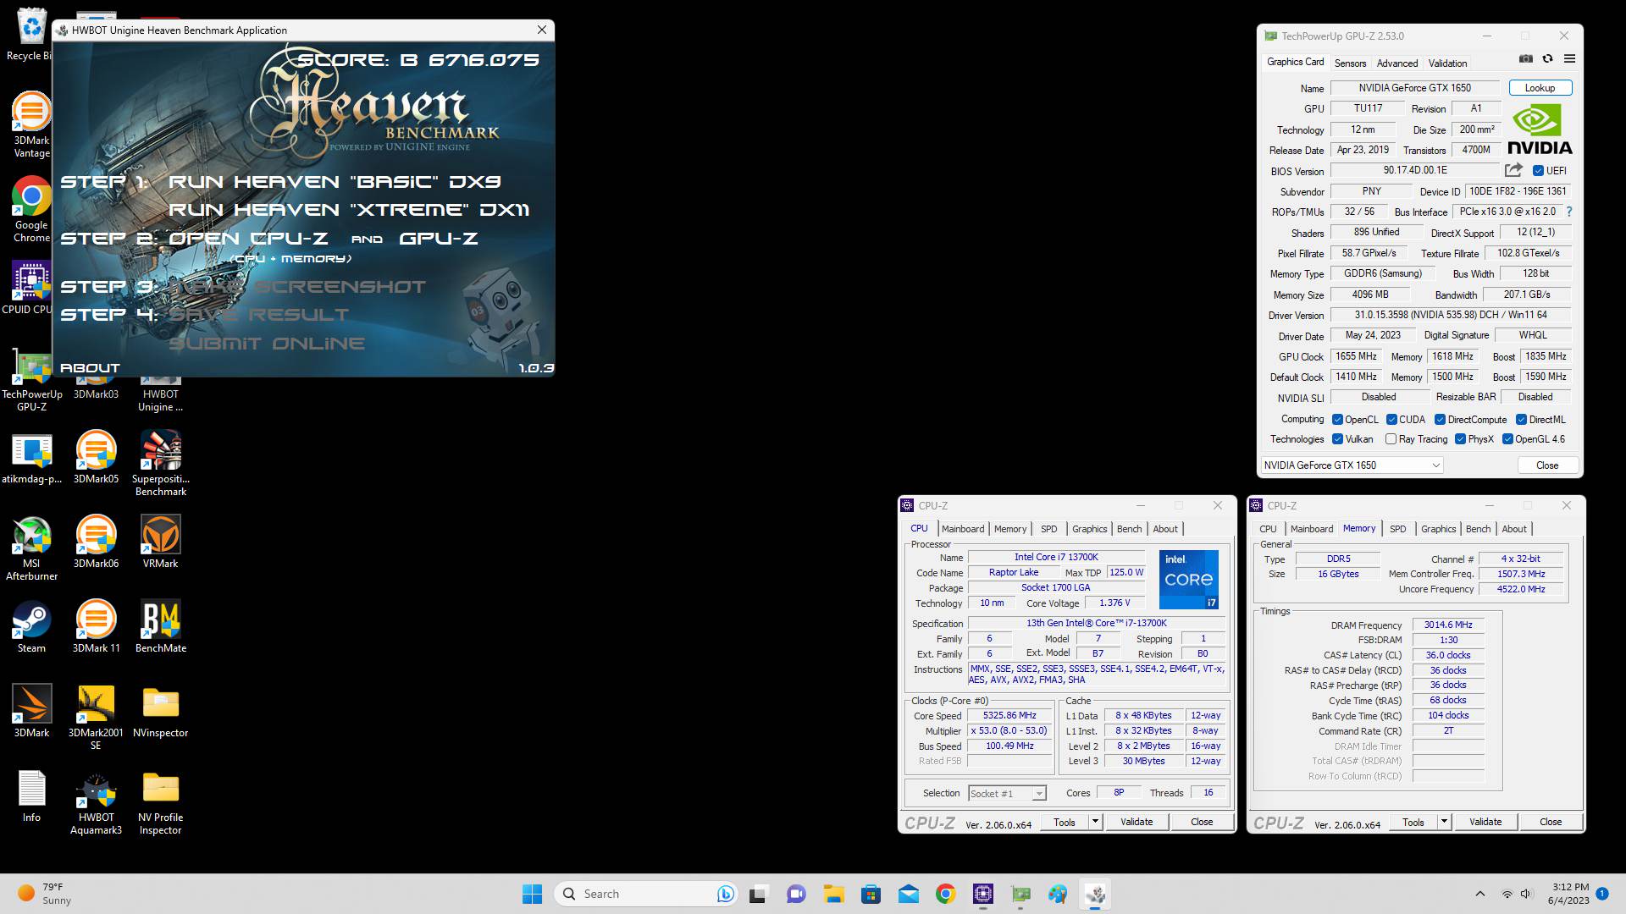Viewport: 1626px width, 914px height.
Task: Toggle the OpenGL 4.6 checkbox
Action: [1507, 439]
